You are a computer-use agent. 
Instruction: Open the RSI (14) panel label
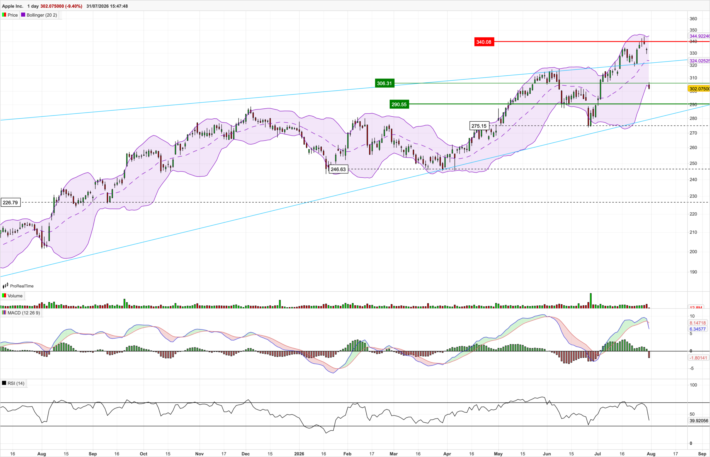click(16, 383)
